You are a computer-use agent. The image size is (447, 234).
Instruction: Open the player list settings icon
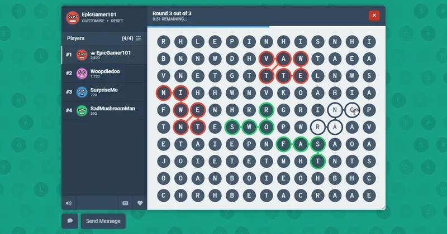click(x=139, y=38)
